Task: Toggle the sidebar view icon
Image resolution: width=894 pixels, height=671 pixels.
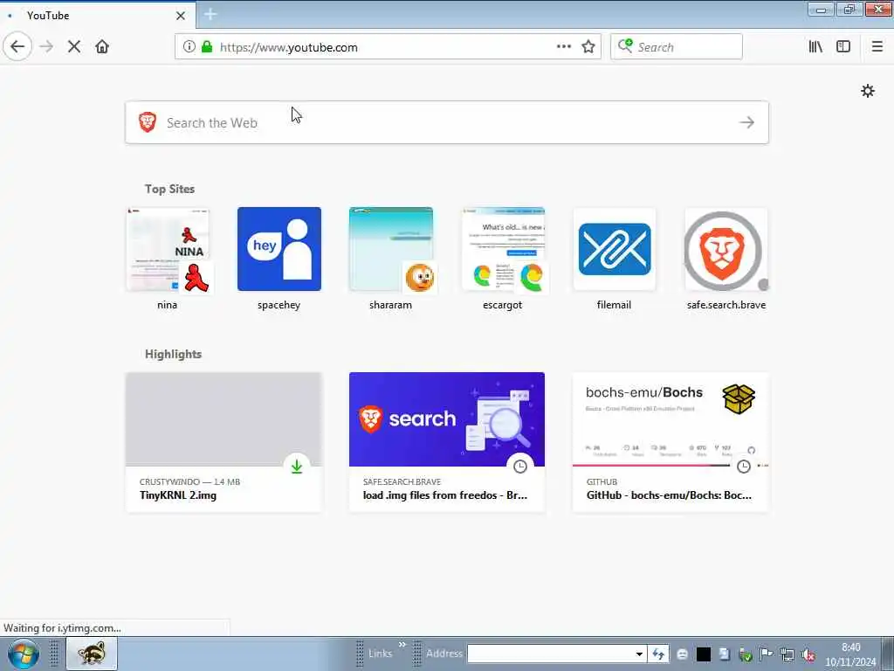Action: [843, 47]
